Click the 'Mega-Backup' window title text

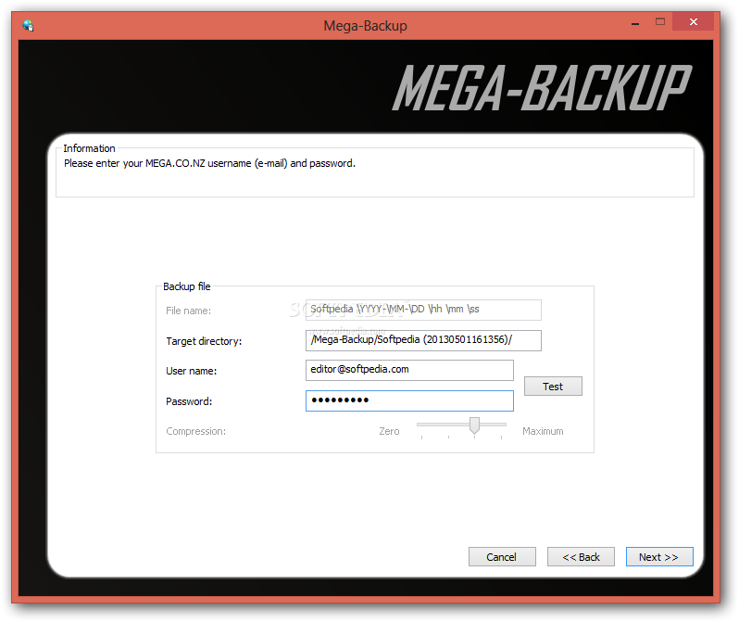(x=365, y=25)
